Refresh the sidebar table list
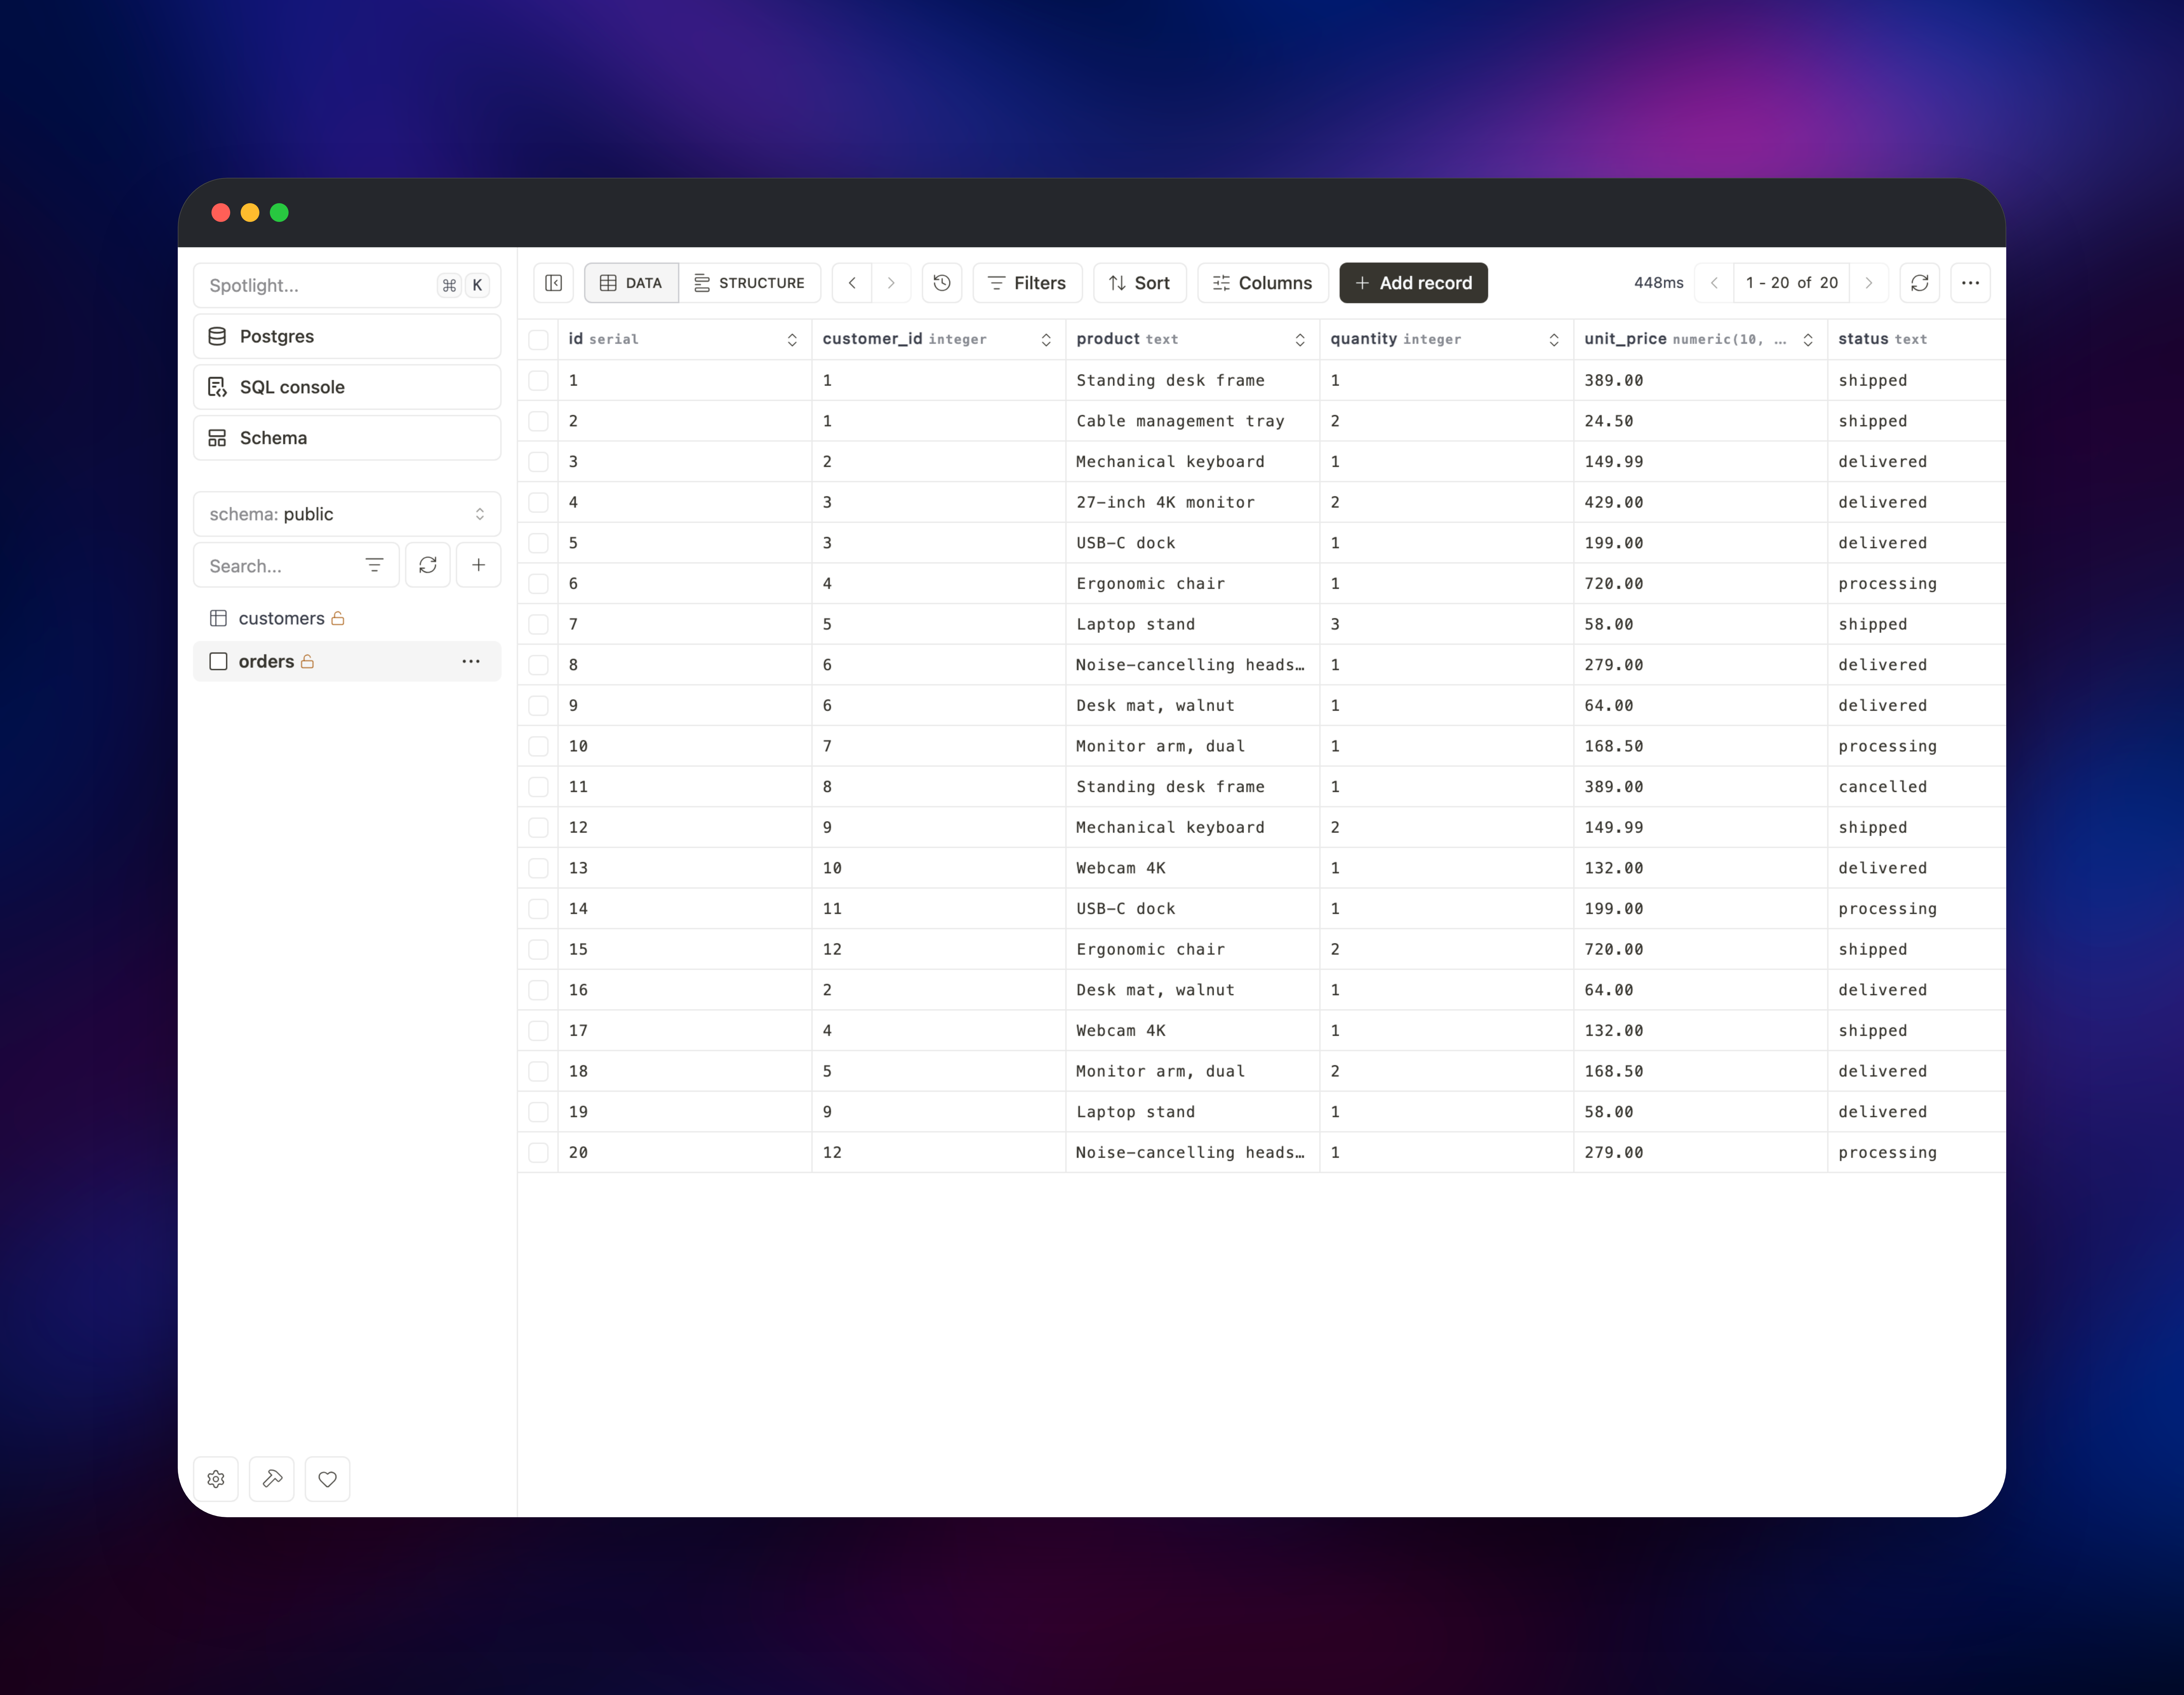This screenshot has width=2184, height=1695. tap(428, 565)
